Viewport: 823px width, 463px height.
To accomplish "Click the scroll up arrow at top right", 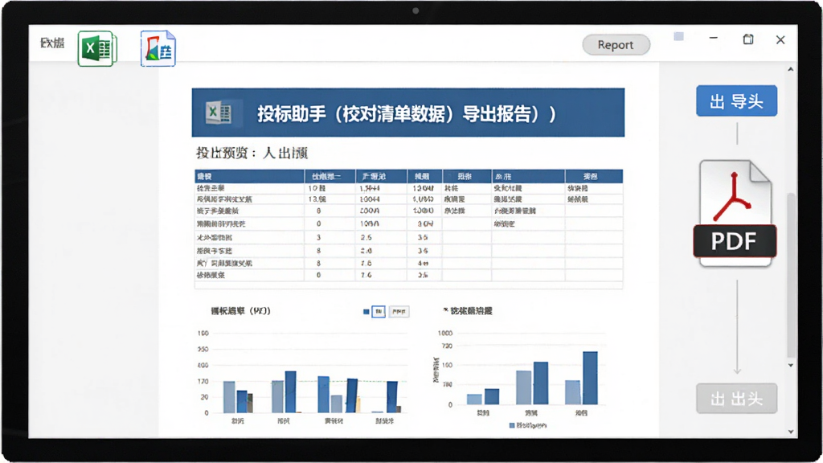I will point(791,69).
